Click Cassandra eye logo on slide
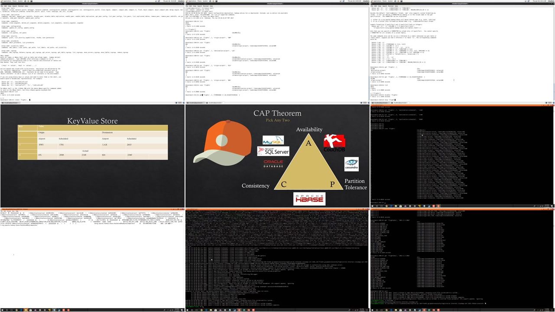This screenshot has height=312, width=555. (351, 164)
